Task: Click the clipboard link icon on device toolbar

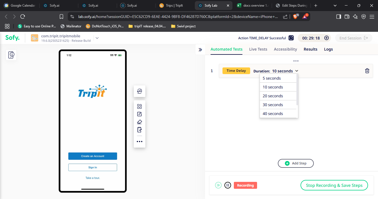Action: [x=139, y=130]
